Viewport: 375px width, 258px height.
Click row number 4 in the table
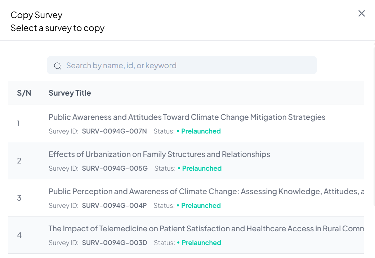tap(19, 235)
